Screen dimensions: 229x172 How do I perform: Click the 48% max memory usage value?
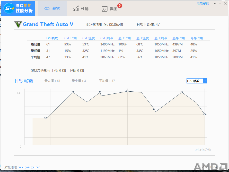click(x=194, y=44)
